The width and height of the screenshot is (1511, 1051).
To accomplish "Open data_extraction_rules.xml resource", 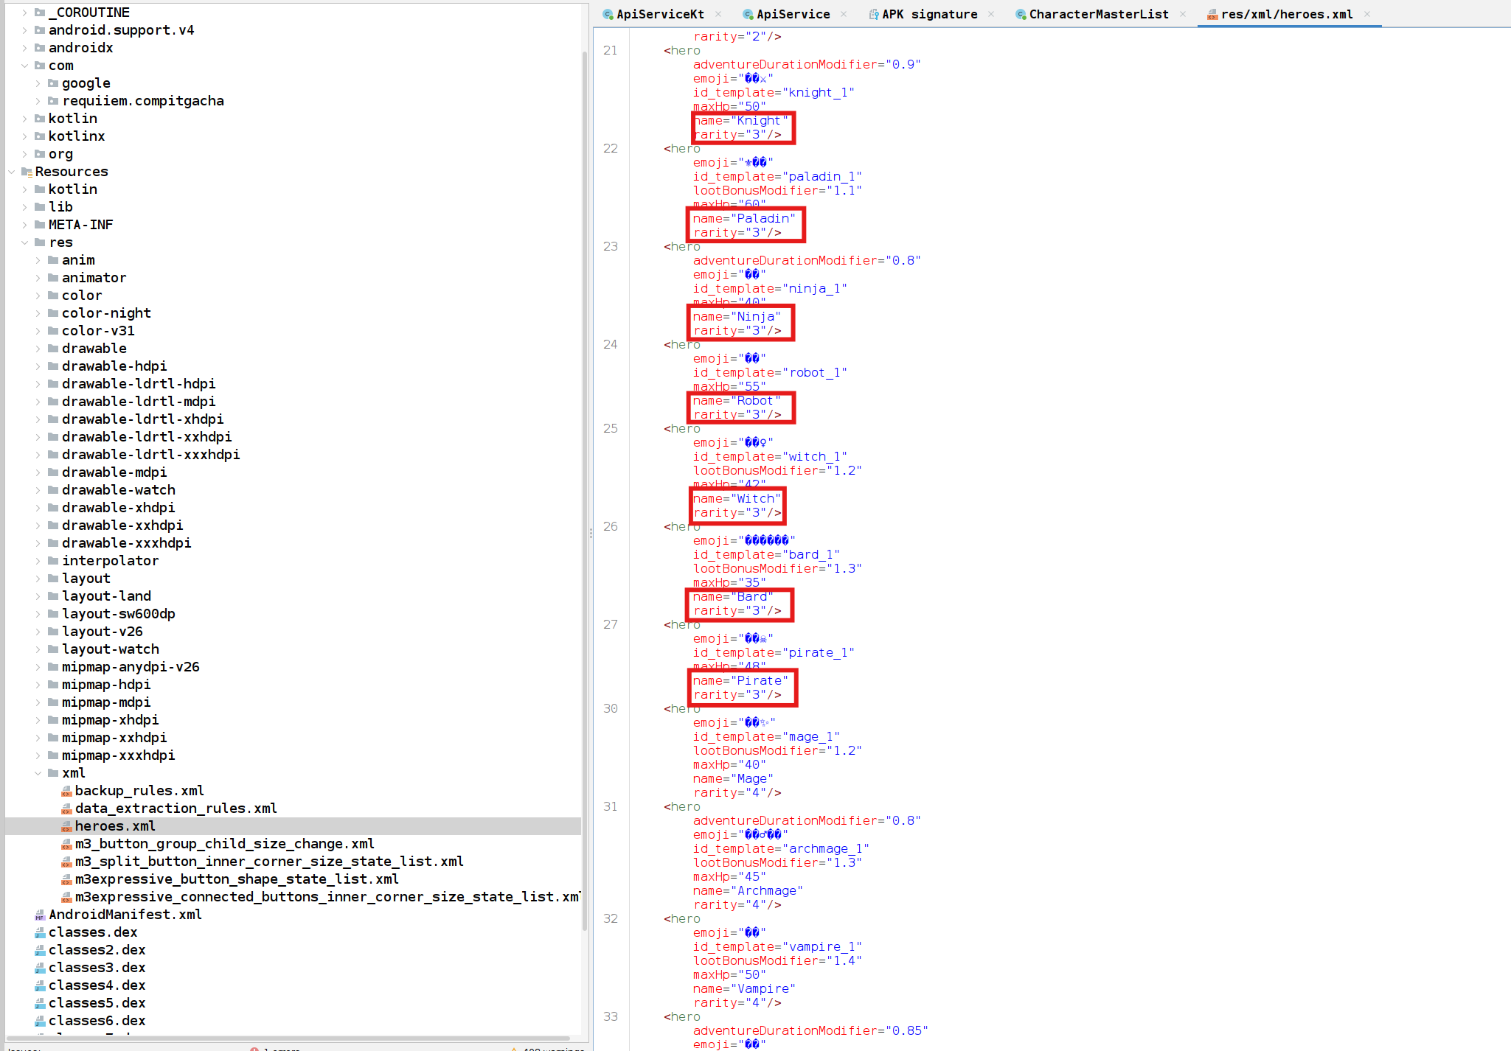I will click(x=176, y=808).
